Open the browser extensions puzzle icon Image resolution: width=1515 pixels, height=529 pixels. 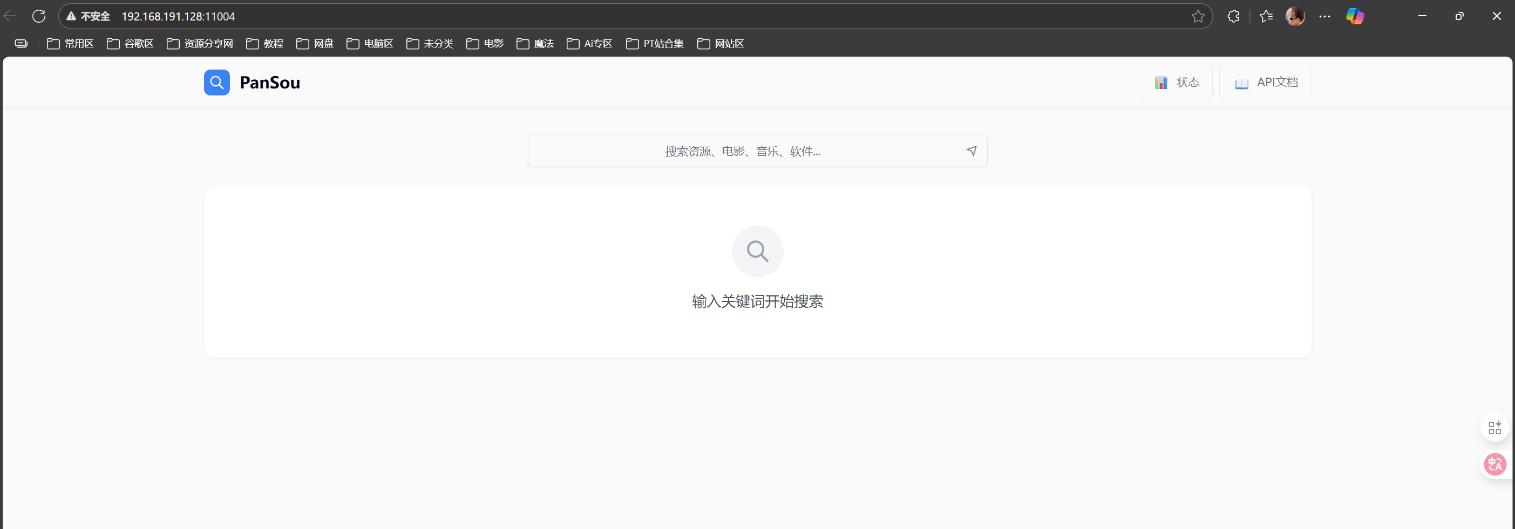(x=1233, y=17)
